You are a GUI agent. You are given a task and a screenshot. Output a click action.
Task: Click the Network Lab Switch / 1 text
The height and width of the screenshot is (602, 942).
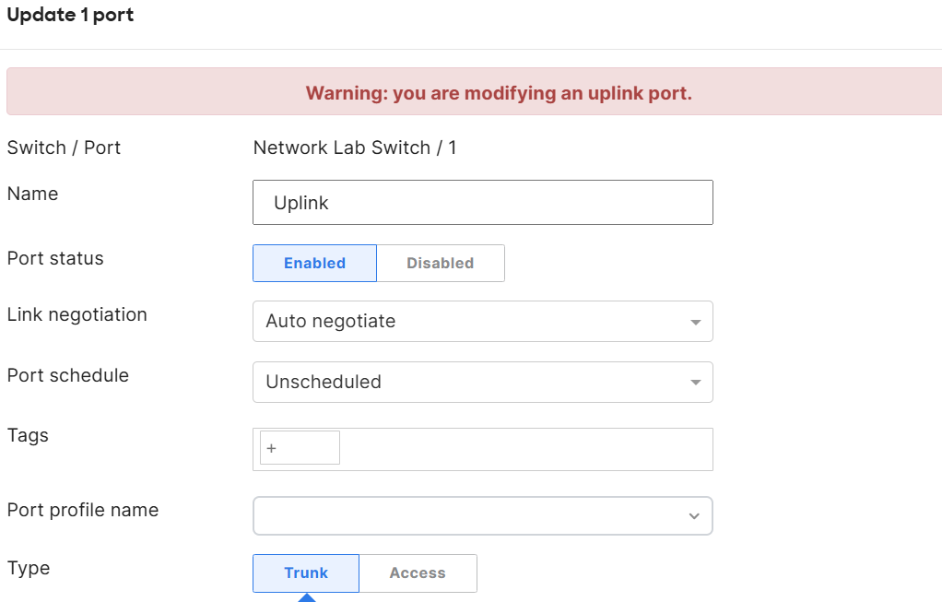pyautogui.click(x=355, y=148)
